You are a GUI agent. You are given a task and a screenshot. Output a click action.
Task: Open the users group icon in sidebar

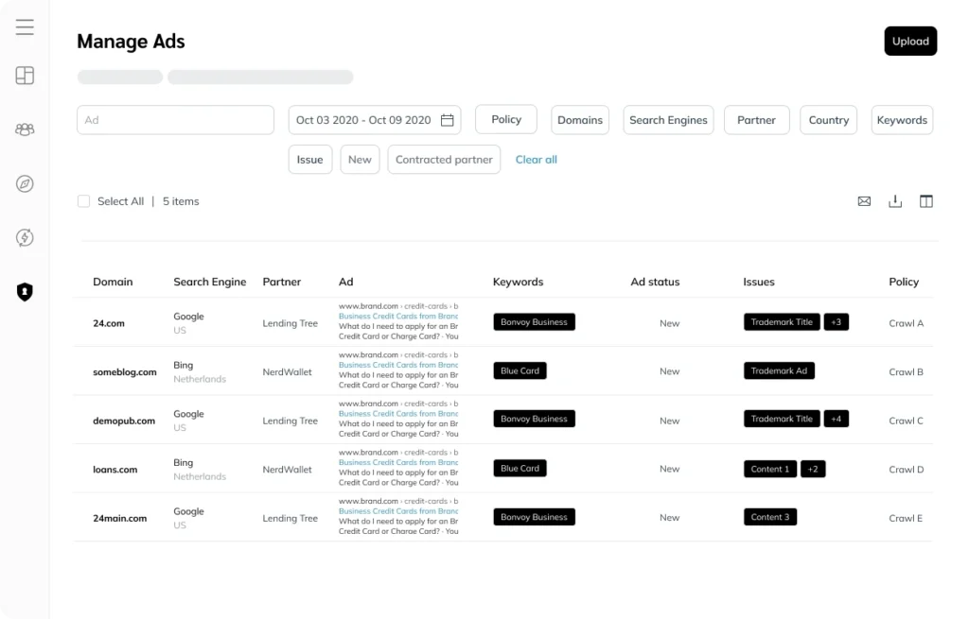tap(25, 129)
